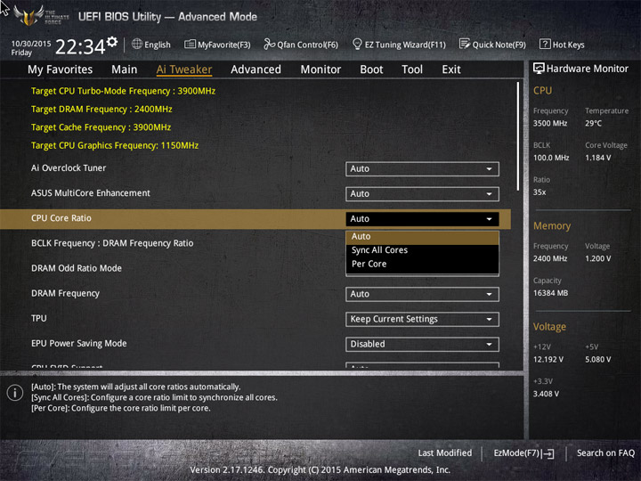Viewport: 641px width, 481px height.
Task: Click the Memory Frequency 2400 MHz value
Action: coord(550,258)
